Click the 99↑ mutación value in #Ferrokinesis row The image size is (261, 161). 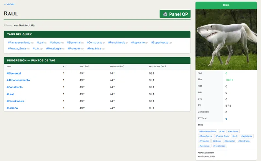click(152, 101)
